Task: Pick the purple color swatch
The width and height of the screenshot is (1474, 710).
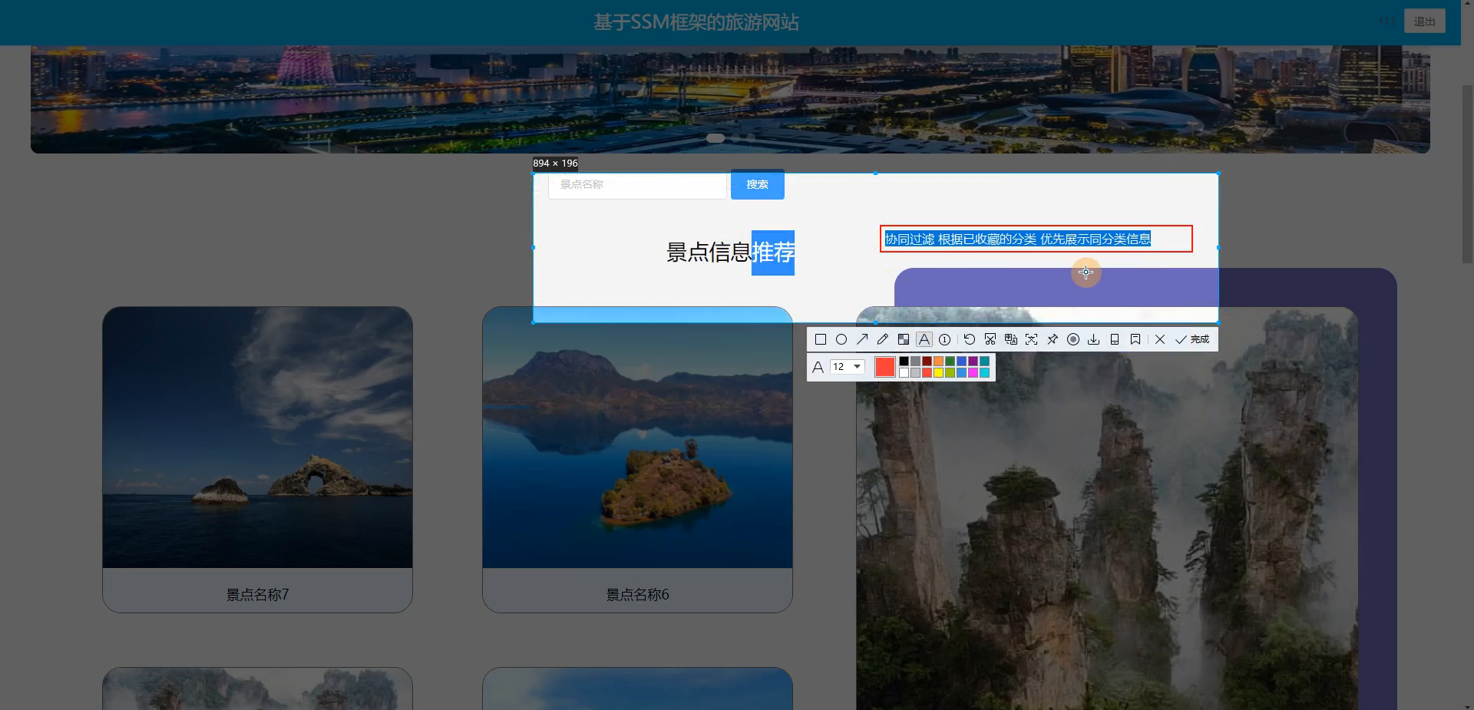Action: click(973, 361)
